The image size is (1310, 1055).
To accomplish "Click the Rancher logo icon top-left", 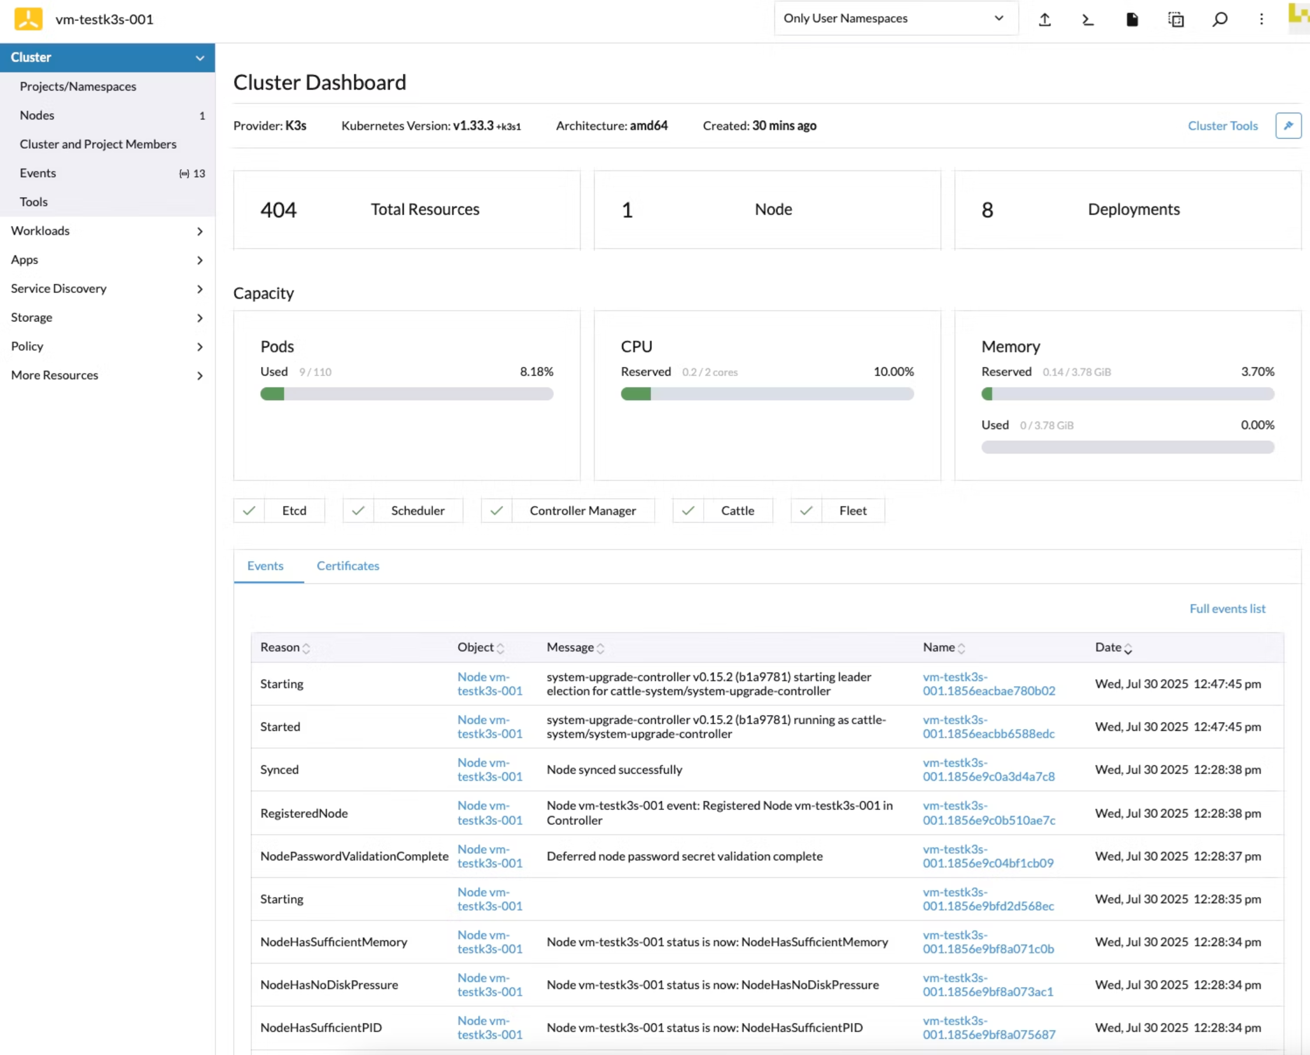I will click(x=28, y=19).
